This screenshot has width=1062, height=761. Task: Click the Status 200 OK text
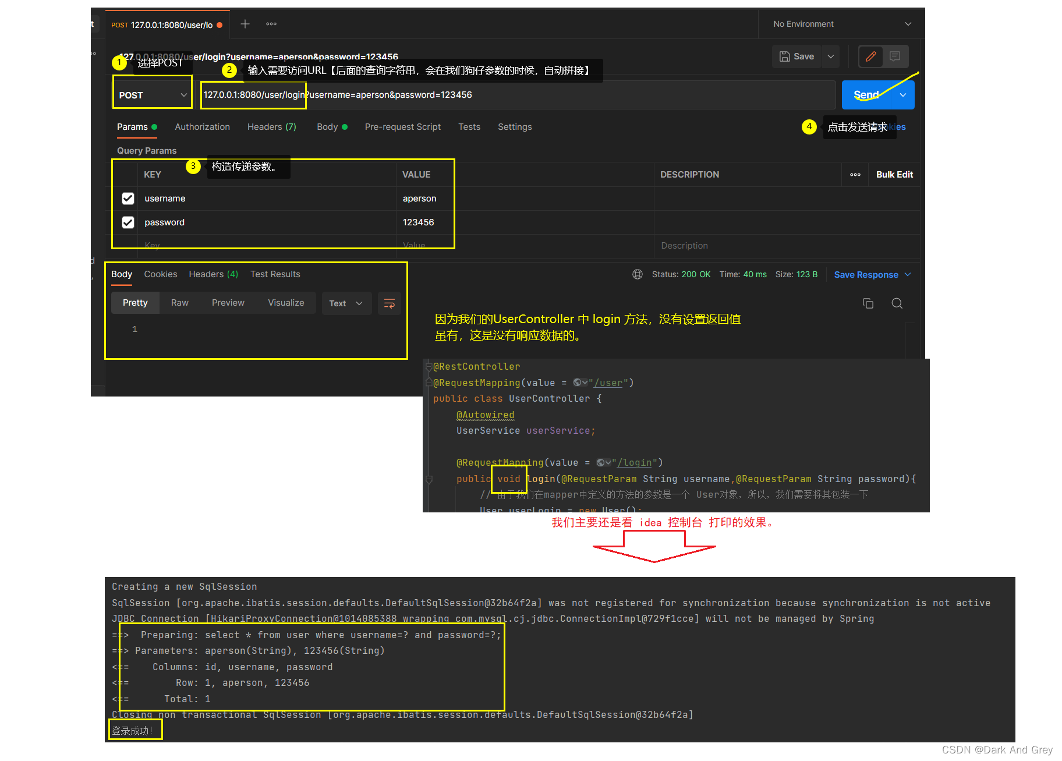[x=681, y=274]
